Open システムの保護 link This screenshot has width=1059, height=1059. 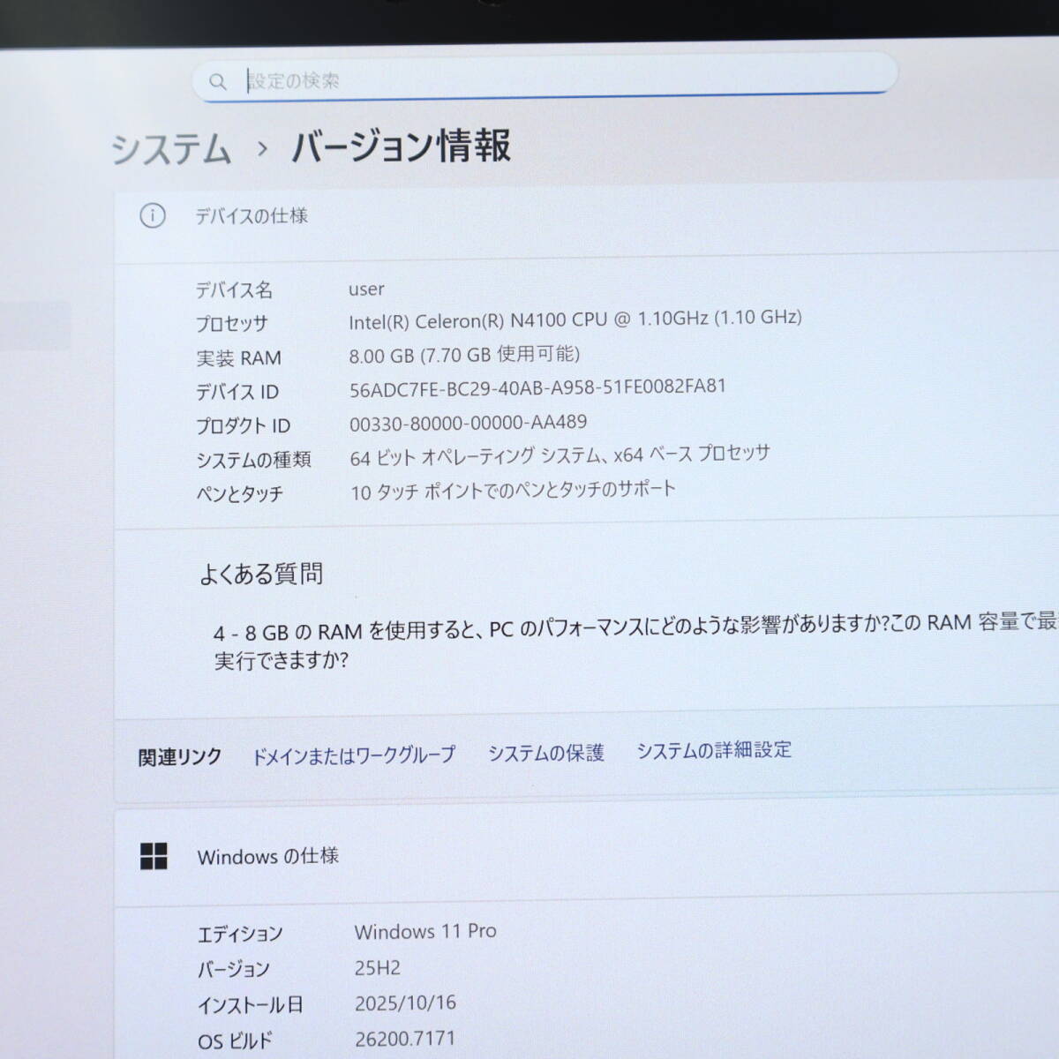pyautogui.click(x=546, y=753)
